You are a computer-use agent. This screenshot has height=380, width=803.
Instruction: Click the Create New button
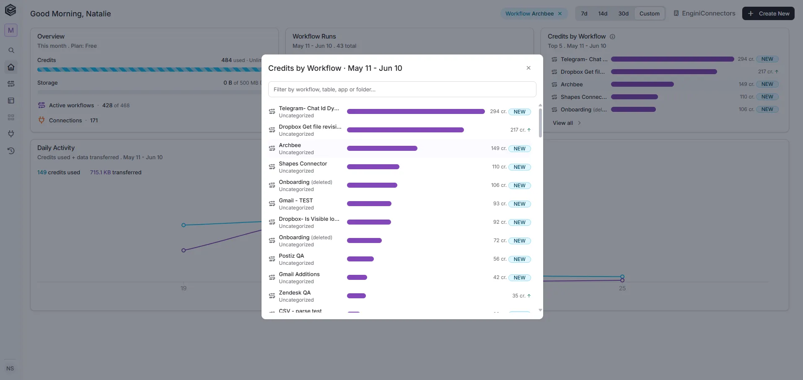(x=768, y=13)
